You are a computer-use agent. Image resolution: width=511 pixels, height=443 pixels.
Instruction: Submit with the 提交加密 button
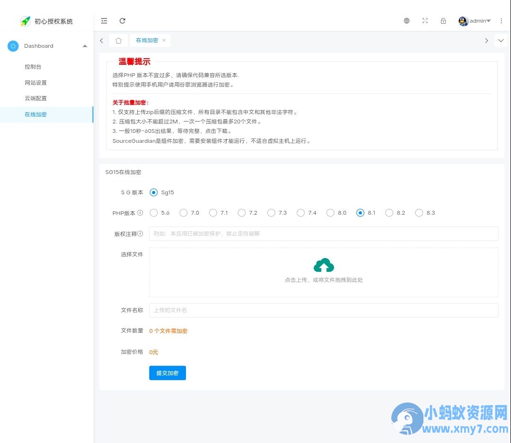coord(167,373)
